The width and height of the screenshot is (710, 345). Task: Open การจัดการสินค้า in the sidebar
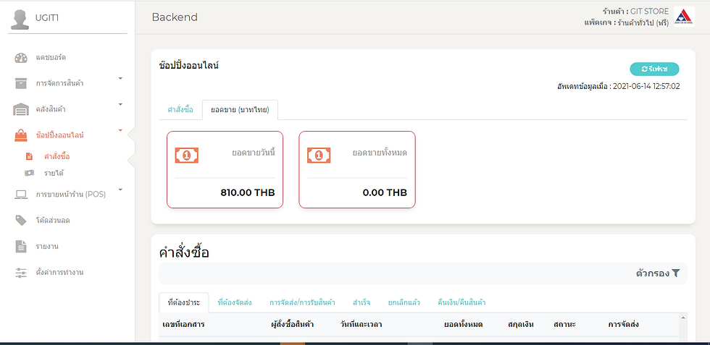(59, 84)
